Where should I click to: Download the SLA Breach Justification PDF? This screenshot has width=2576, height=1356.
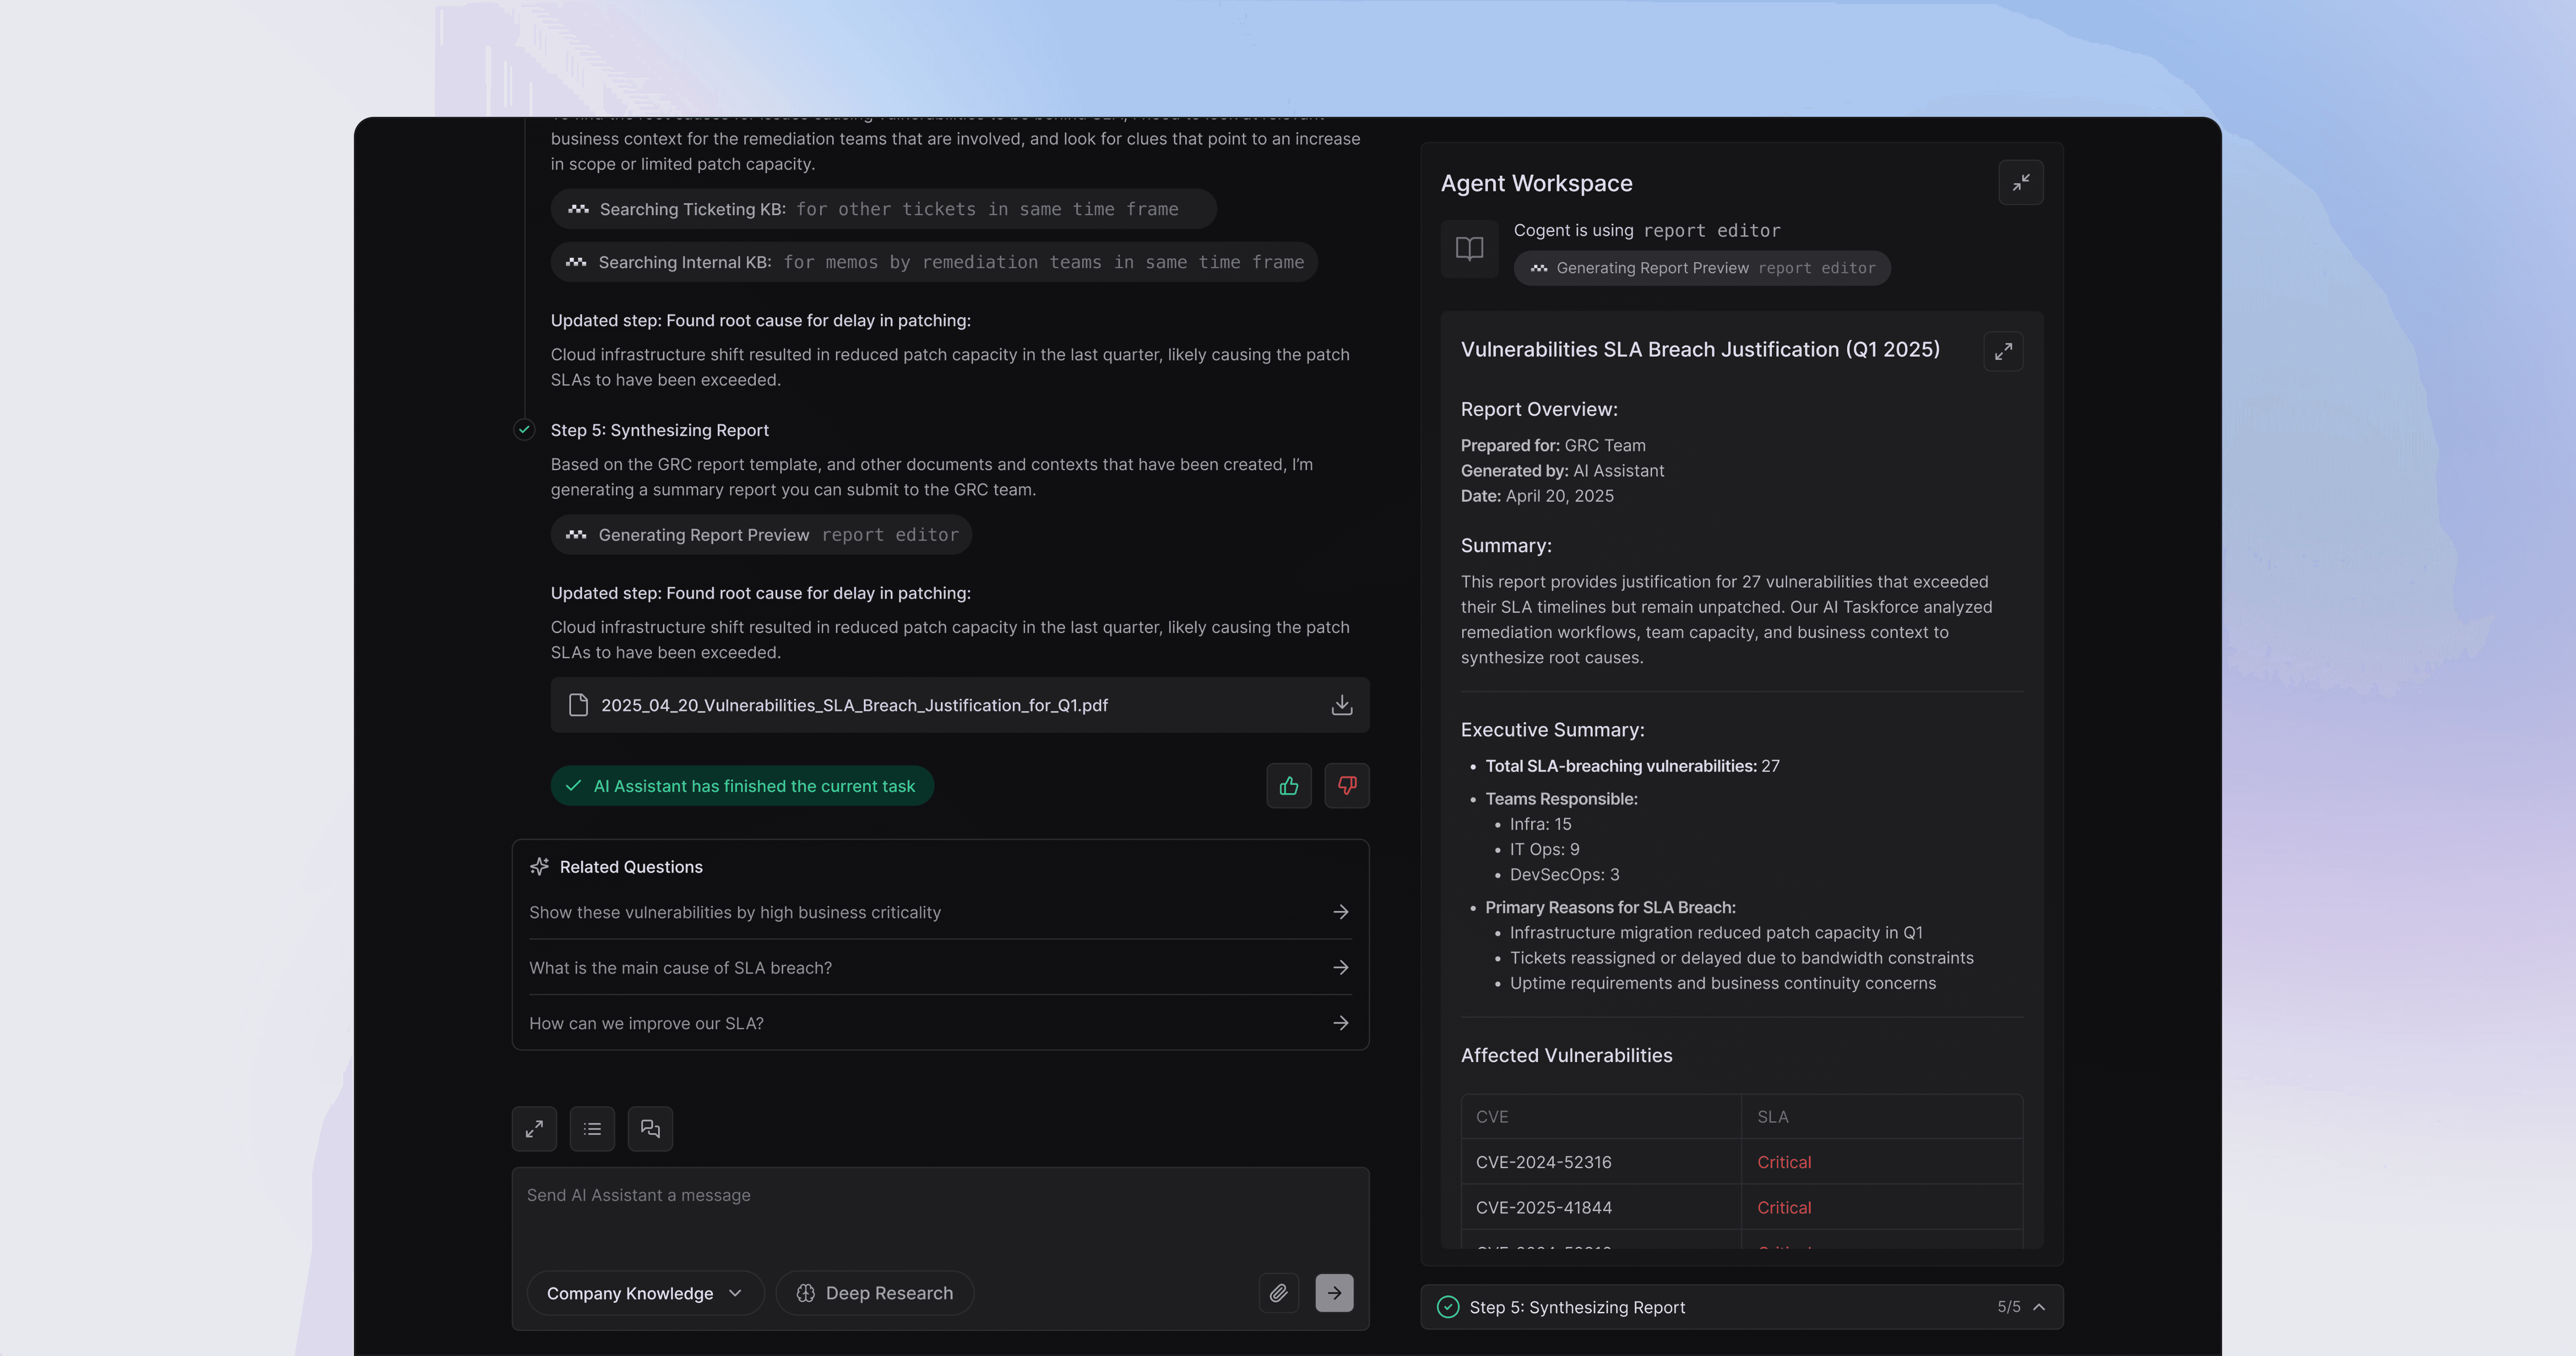click(x=1342, y=705)
